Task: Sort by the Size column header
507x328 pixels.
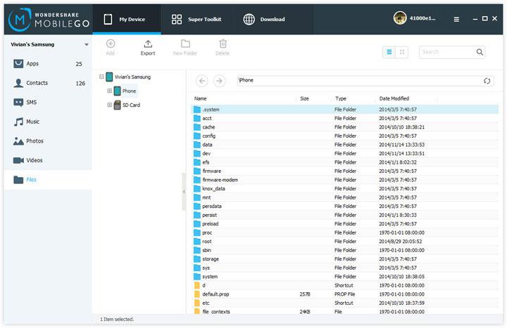Action: [304, 99]
